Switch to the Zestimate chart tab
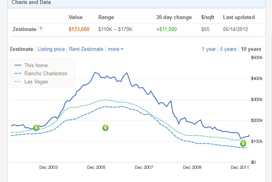 pyautogui.click(x=21, y=49)
